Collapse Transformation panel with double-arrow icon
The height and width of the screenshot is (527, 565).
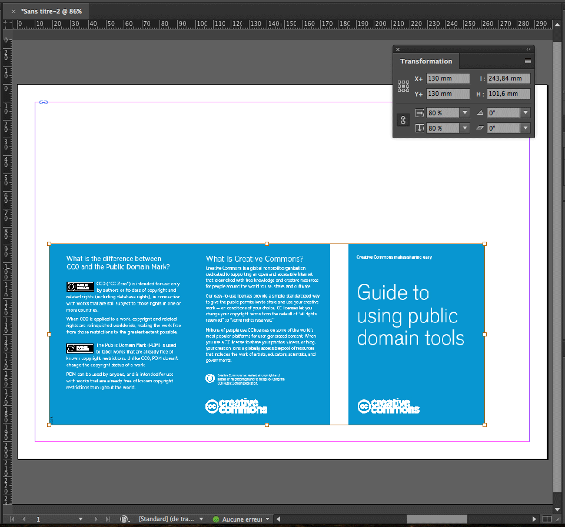529,49
